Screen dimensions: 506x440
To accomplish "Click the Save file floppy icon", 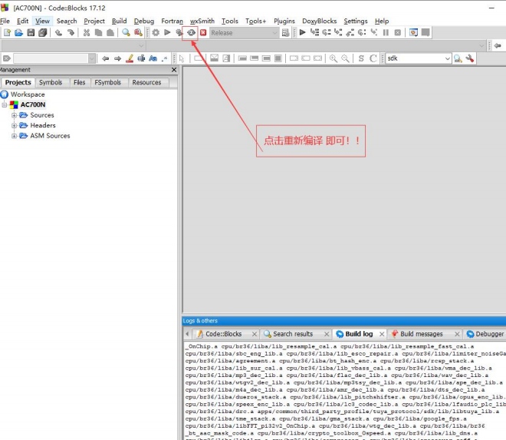I will 31,33.
